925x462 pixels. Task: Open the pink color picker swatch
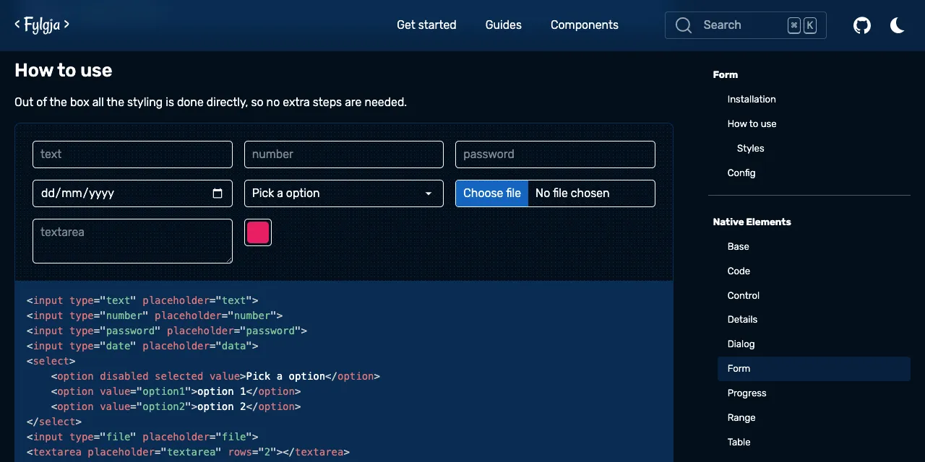pos(258,232)
